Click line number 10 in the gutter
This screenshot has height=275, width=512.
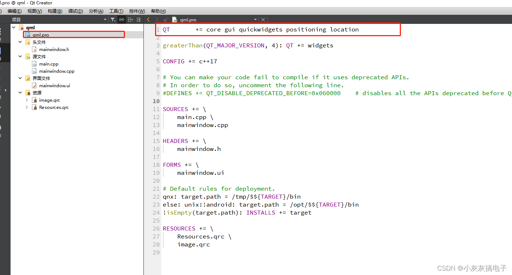pyautogui.click(x=156, y=101)
